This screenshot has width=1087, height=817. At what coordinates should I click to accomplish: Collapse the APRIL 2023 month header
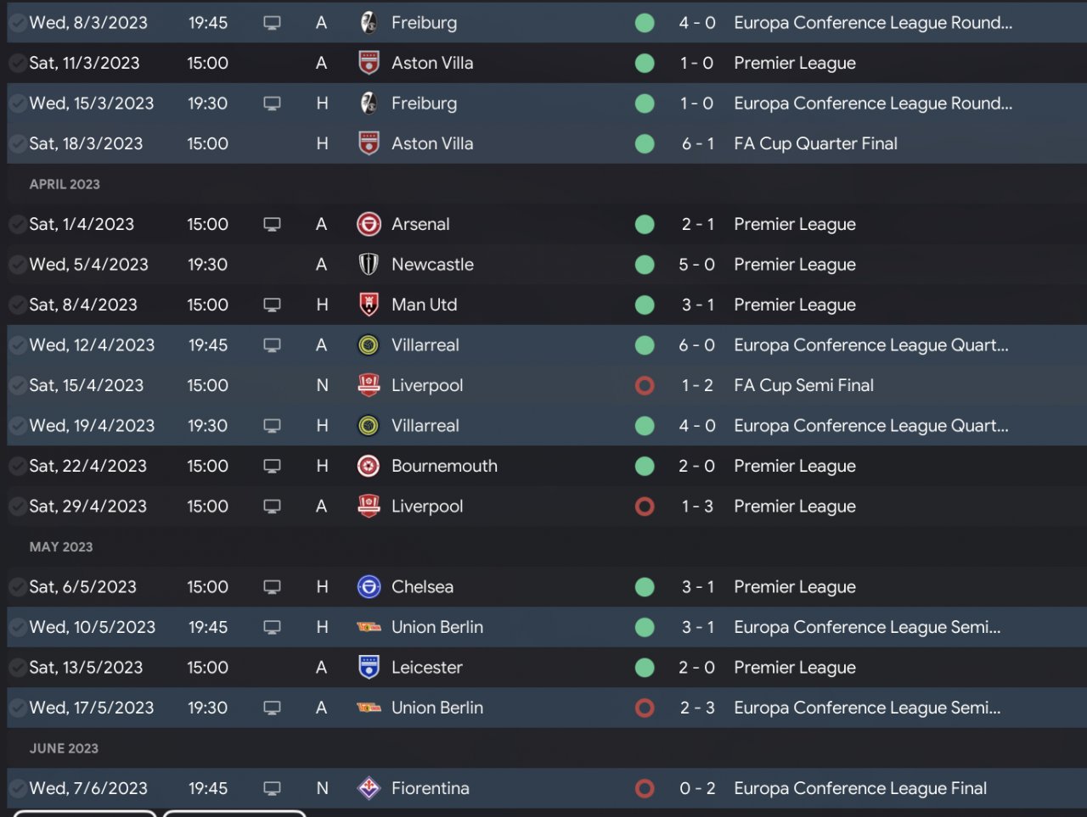65,184
